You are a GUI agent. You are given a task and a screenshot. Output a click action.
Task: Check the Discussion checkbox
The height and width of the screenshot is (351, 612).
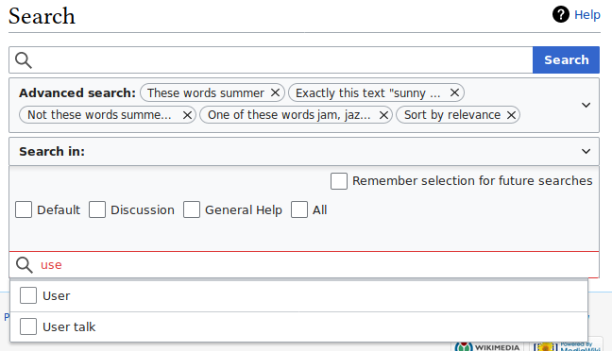pos(97,209)
